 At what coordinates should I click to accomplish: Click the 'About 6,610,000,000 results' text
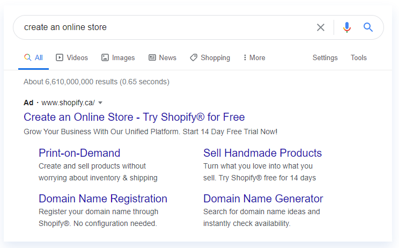pos(70,82)
